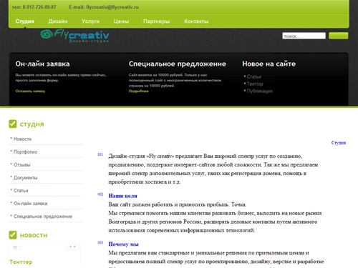Open Документы in the sidebar
This screenshot has width=358, height=268.
click(25, 178)
